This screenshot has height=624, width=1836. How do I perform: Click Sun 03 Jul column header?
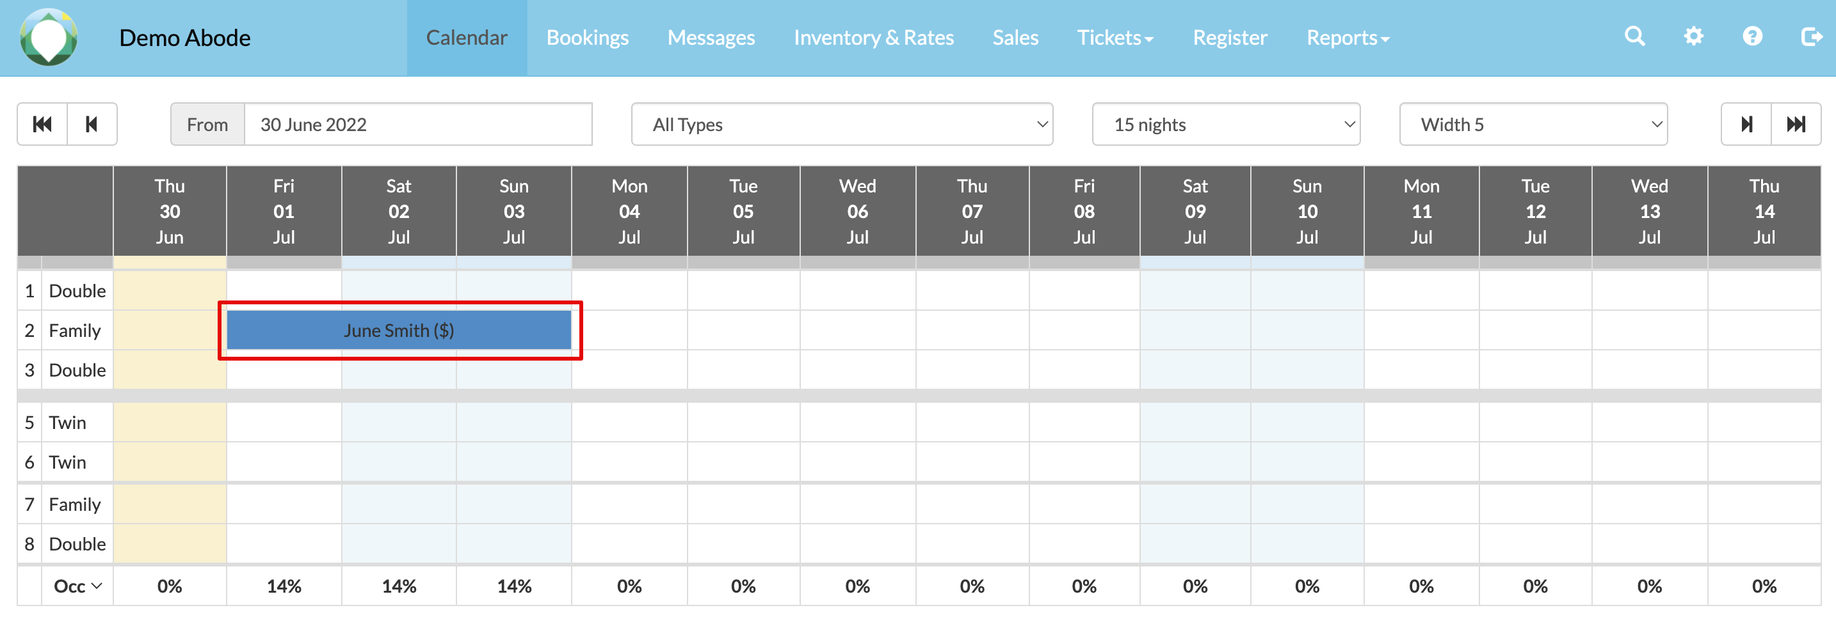(x=514, y=212)
